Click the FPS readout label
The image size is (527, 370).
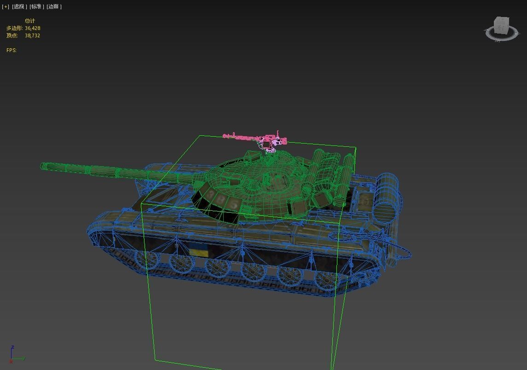[x=12, y=50]
